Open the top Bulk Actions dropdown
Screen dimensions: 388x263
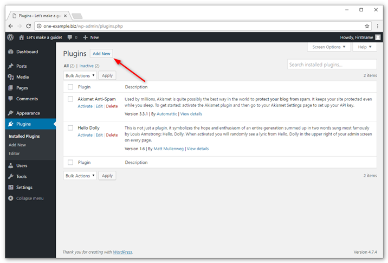point(80,75)
